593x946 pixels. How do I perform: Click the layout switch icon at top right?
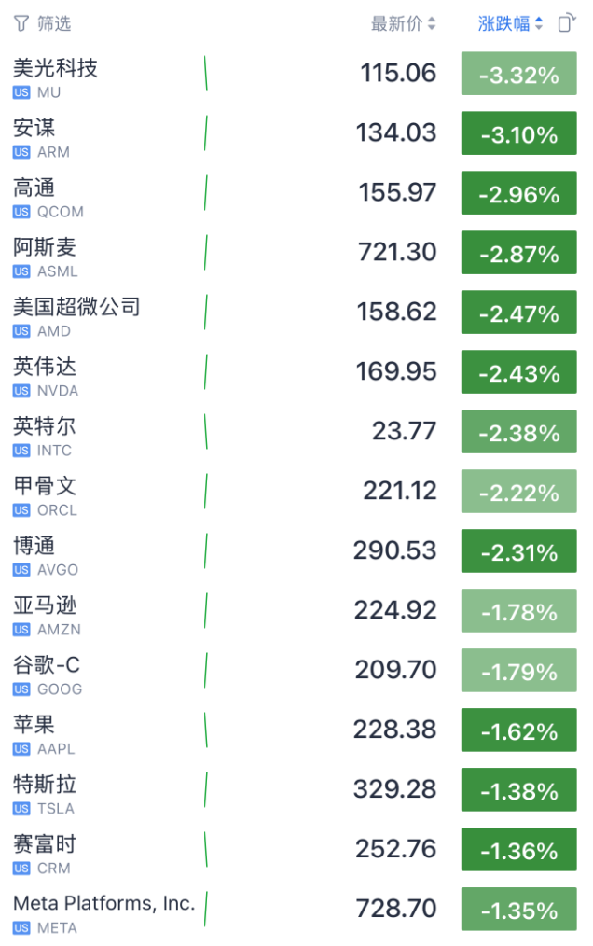[566, 23]
